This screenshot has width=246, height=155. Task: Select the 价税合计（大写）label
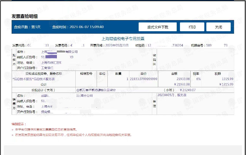point(43,90)
